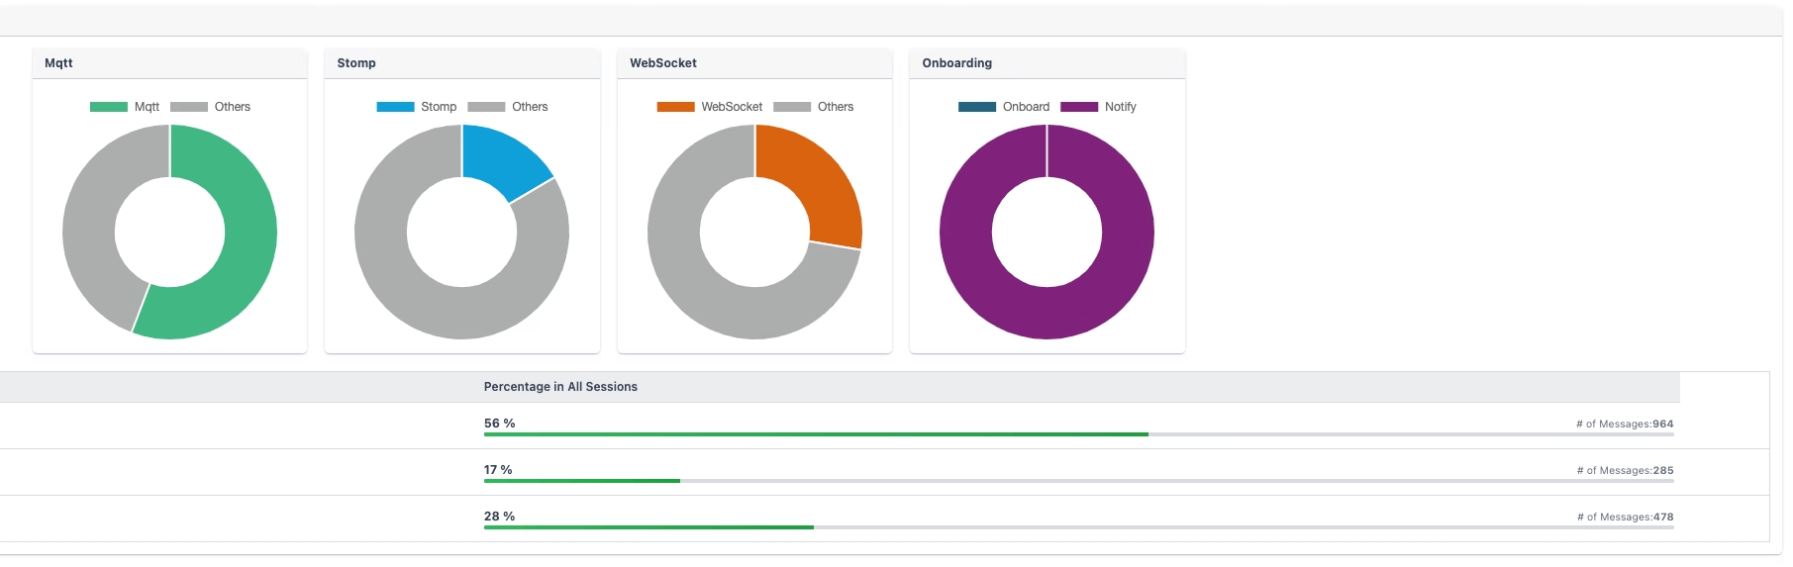The width and height of the screenshot is (1793, 567).
Task: Hide the Notify series via its legend
Action: pyautogui.click(x=1099, y=107)
